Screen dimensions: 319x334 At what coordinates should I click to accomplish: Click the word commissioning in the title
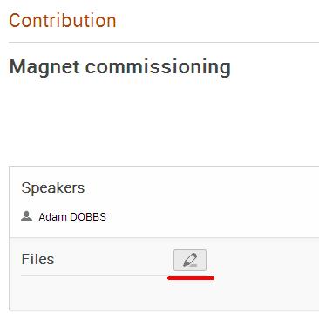[158, 67]
